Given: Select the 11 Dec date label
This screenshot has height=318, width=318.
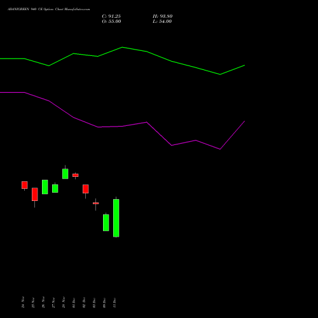Looking at the screenshot, I should [114, 303].
